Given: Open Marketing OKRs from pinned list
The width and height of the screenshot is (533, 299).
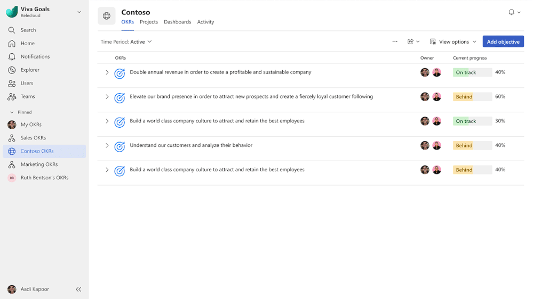Looking at the screenshot, I should 39,164.
